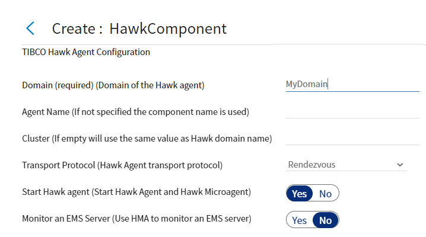Select No for Start Hawk agent
The width and height of the screenshot is (426, 237).
pos(325,194)
